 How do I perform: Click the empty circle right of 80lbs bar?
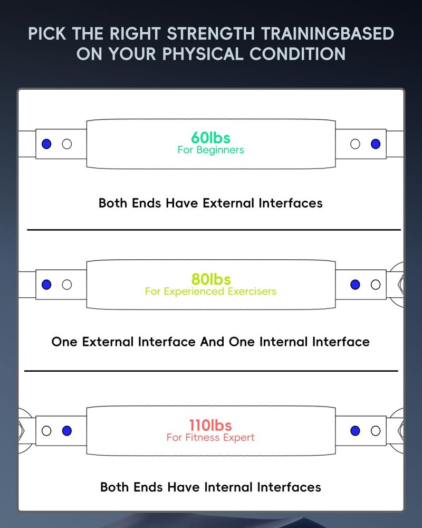click(376, 285)
